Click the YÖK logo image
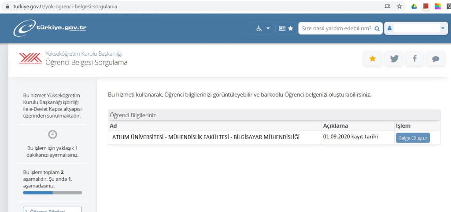The image size is (451, 212). pos(30,58)
